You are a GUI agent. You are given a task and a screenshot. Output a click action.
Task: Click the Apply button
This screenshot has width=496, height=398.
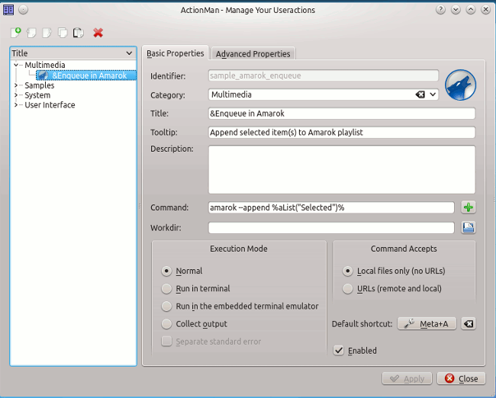[x=407, y=379]
